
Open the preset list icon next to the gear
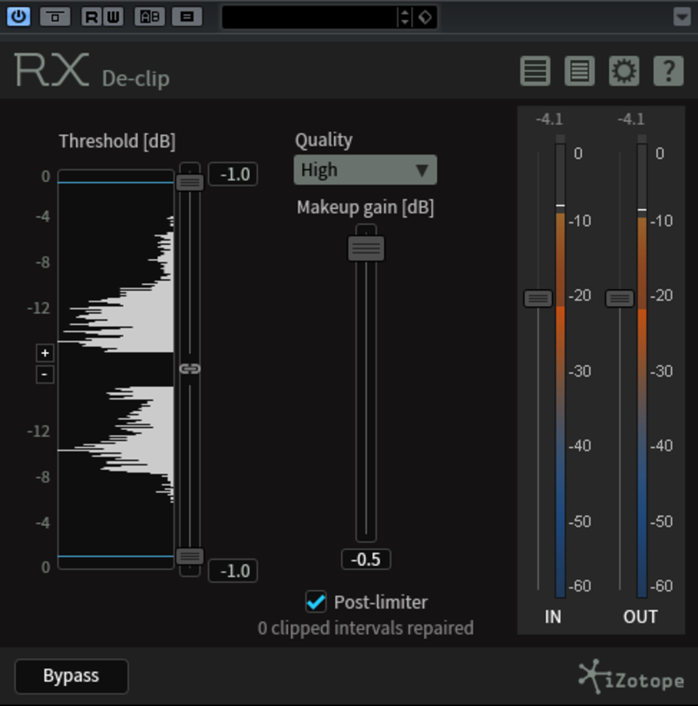point(579,71)
